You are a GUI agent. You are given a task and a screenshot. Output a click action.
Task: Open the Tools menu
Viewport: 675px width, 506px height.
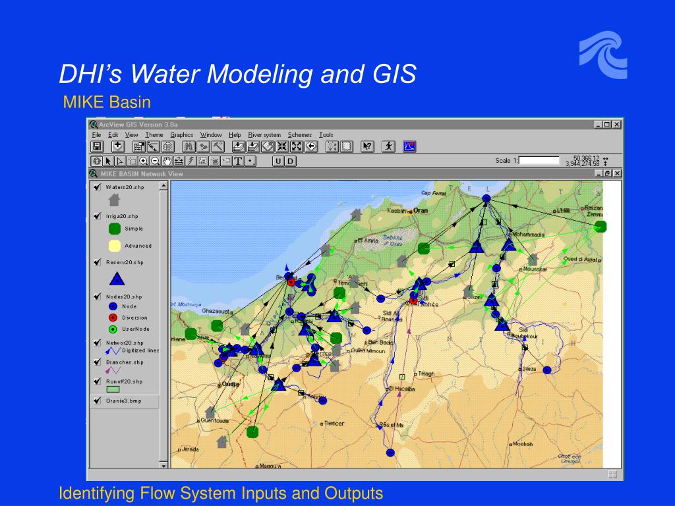326,134
